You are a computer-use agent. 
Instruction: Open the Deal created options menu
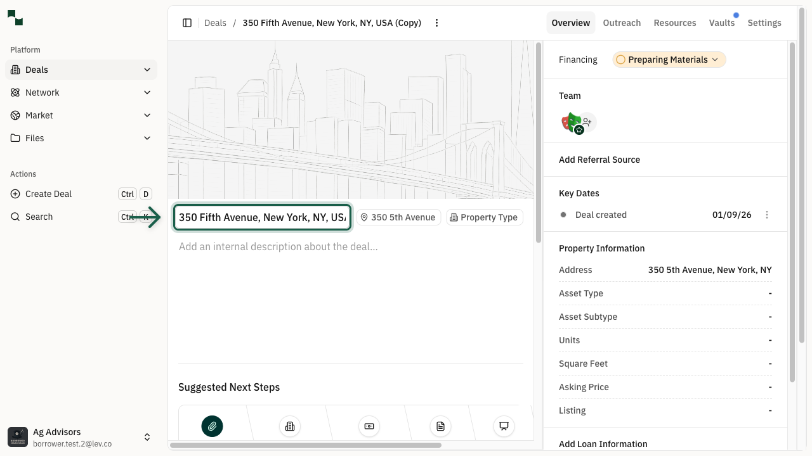tap(766, 215)
